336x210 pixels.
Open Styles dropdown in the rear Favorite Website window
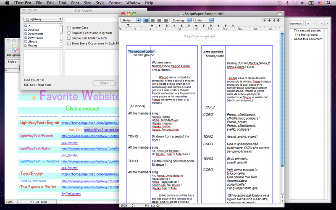click(x=13, y=62)
